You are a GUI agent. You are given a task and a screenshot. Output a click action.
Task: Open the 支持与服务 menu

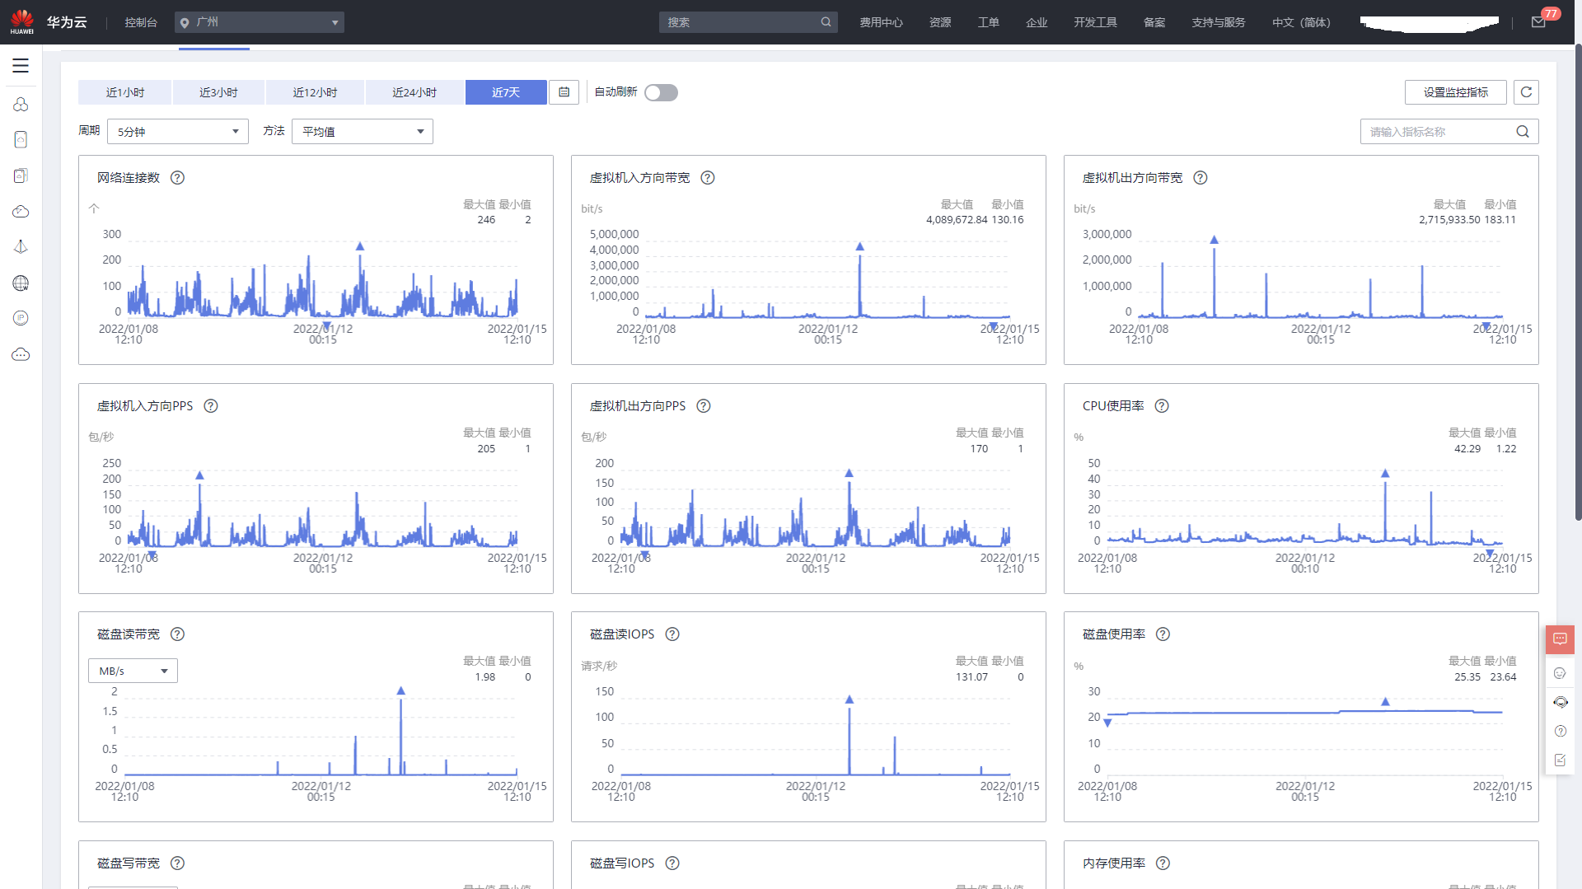click(x=1218, y=22)
